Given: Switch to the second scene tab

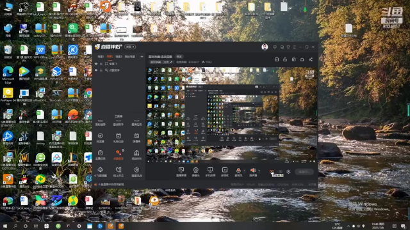Looking at the screenshot, I should [x=110, y=56].
